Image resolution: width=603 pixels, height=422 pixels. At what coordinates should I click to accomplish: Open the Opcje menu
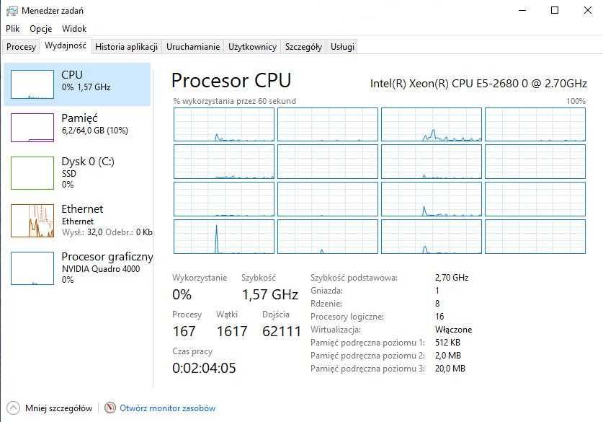(x=40, y=29)
